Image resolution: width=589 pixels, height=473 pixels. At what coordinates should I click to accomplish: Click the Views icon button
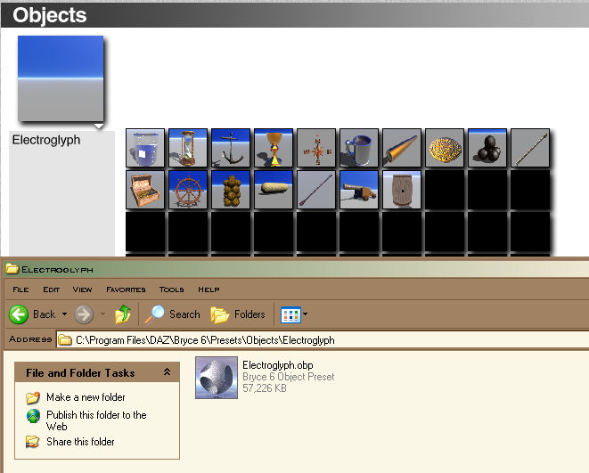(290, 314)
